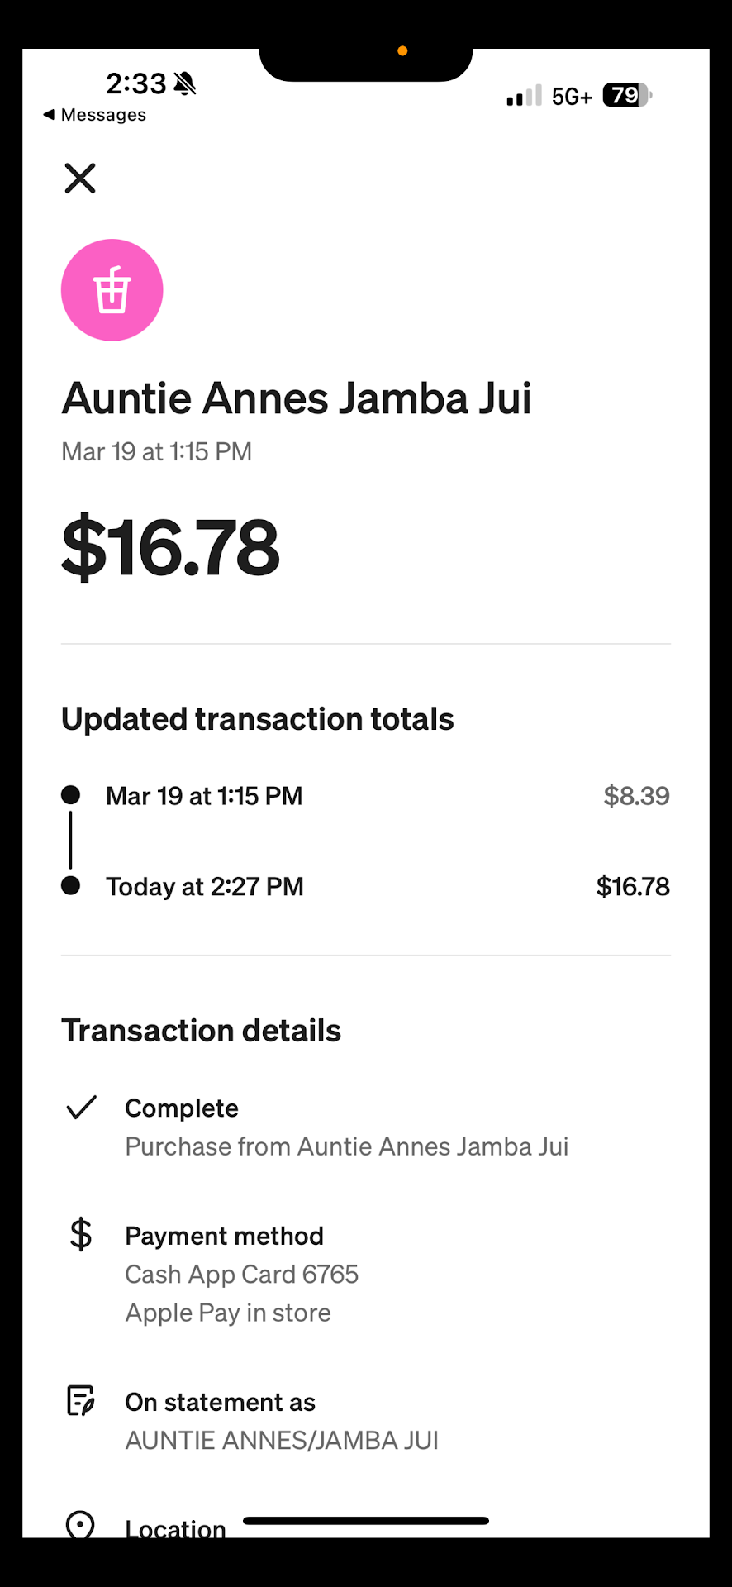Tap the cellular signal bars icon
Image resolution: width=732 pixels, height=1587 pixels.
[524, 96]
